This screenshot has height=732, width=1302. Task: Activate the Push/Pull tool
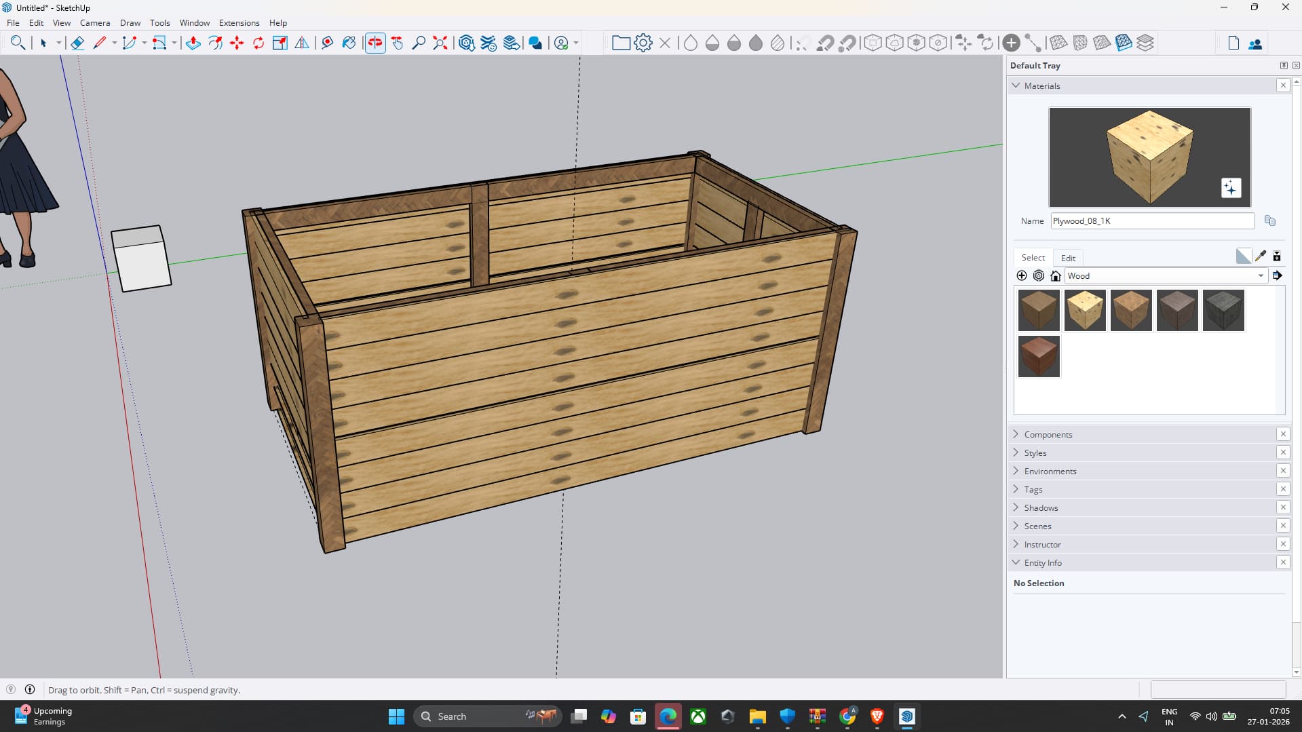pos(193,43)
